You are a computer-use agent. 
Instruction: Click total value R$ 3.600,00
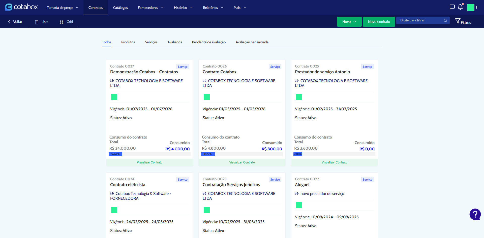[x=306, y=148]
